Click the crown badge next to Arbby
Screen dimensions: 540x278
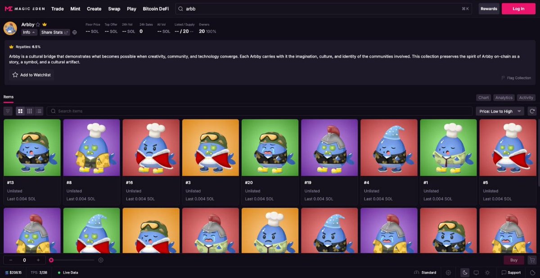(x=45, y=25)
